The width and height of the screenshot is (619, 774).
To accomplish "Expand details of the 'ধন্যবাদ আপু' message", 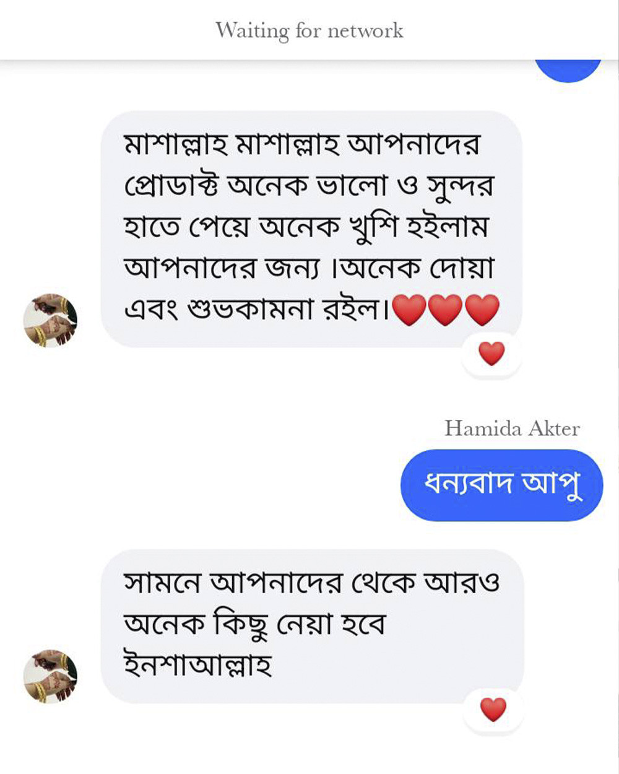I will (503, 484).
